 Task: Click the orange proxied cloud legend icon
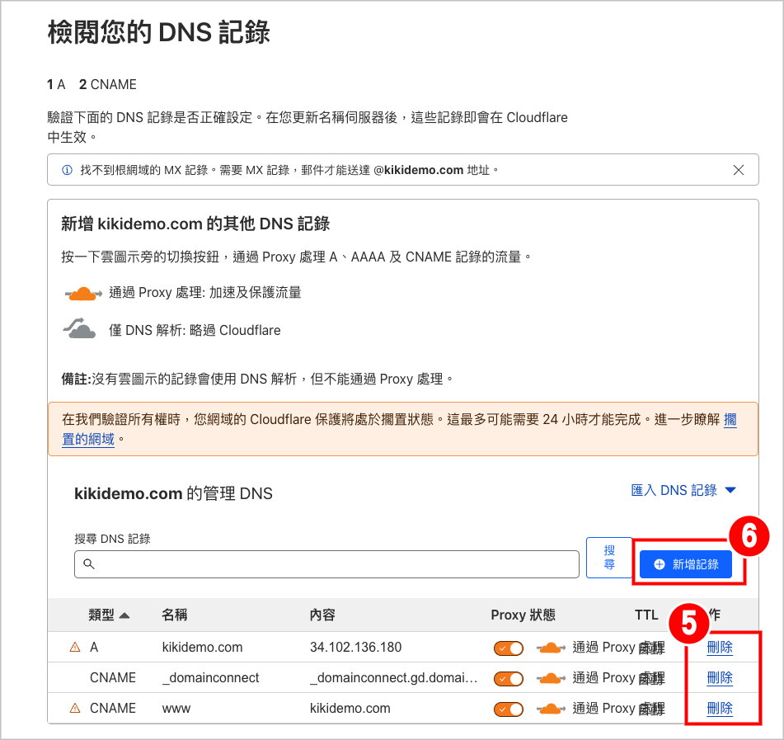click(x=83, y=293)
